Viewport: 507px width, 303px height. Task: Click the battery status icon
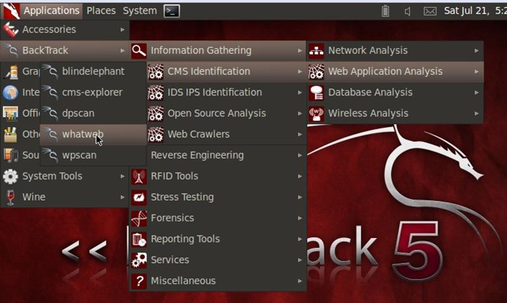[x=385, y=10]
